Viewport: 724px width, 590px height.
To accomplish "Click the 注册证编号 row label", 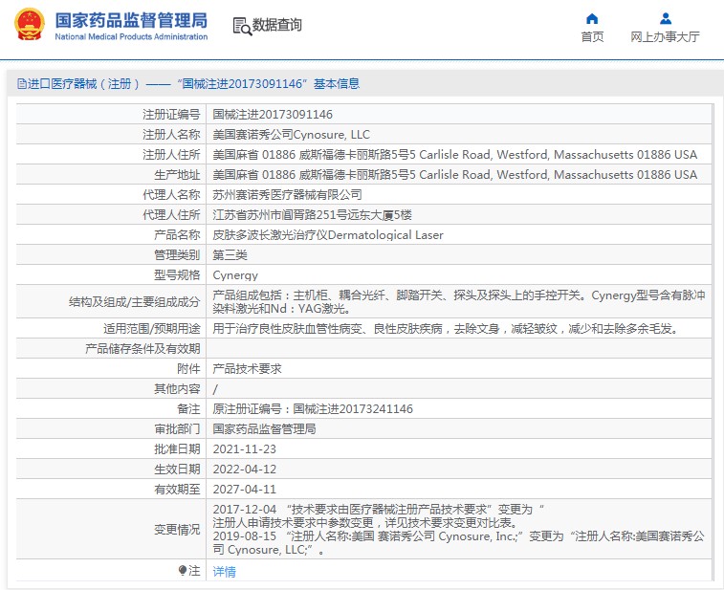I will [x=171, y=115].
